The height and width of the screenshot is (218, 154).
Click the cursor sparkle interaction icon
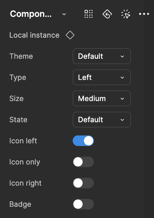pyautogui.click(x=126, y=14)
